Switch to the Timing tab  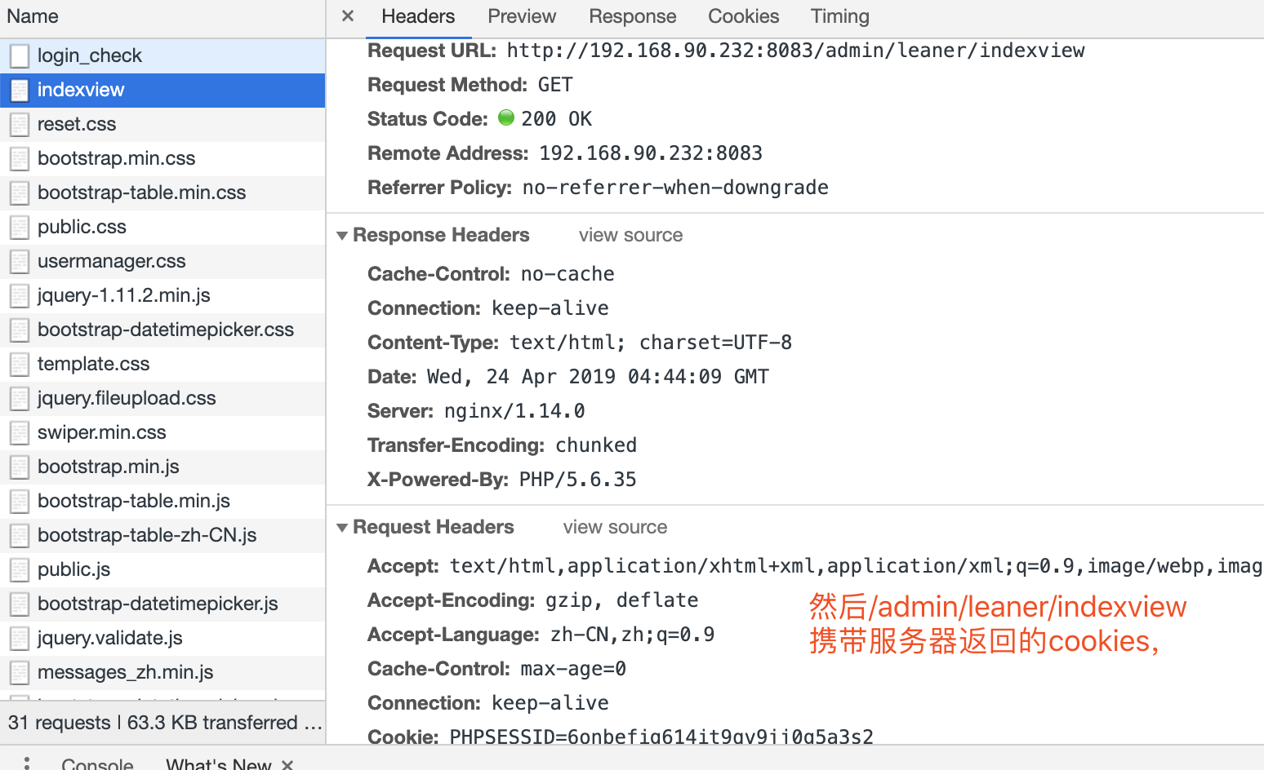[x=839, y=16]
